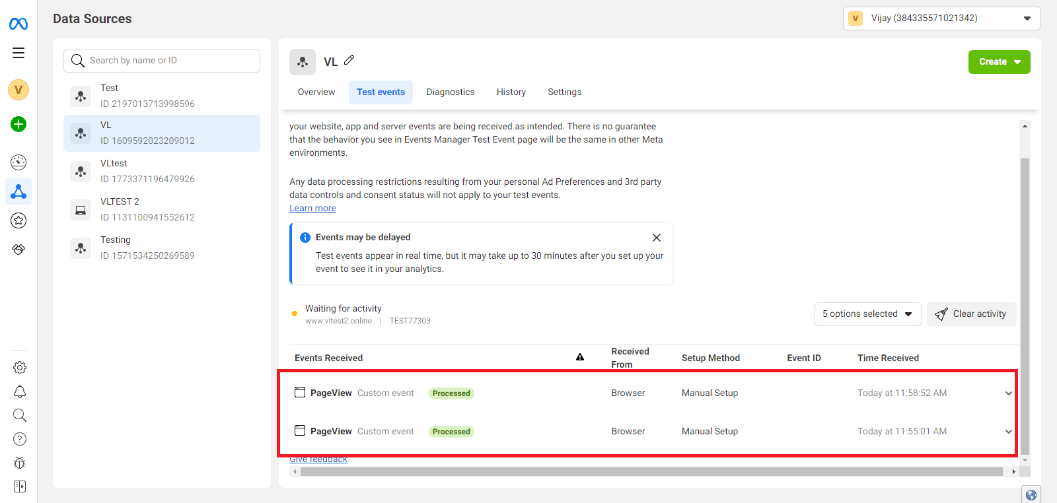The image size is (1057, 503).
Task: Click the Clear activity button
Action: click(x=971, y=314)
